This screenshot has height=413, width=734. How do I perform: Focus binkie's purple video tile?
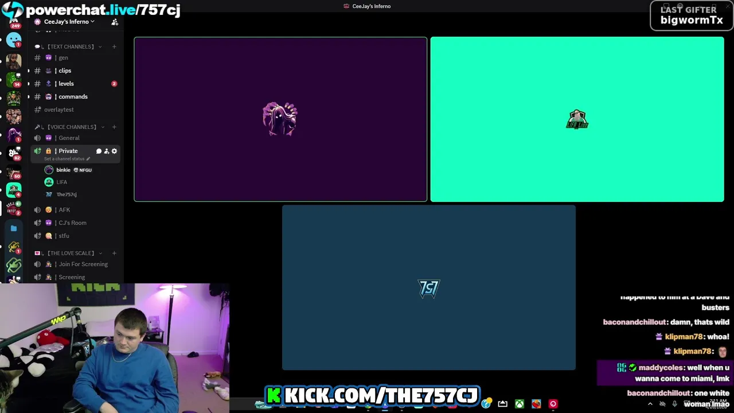point(280,119)
